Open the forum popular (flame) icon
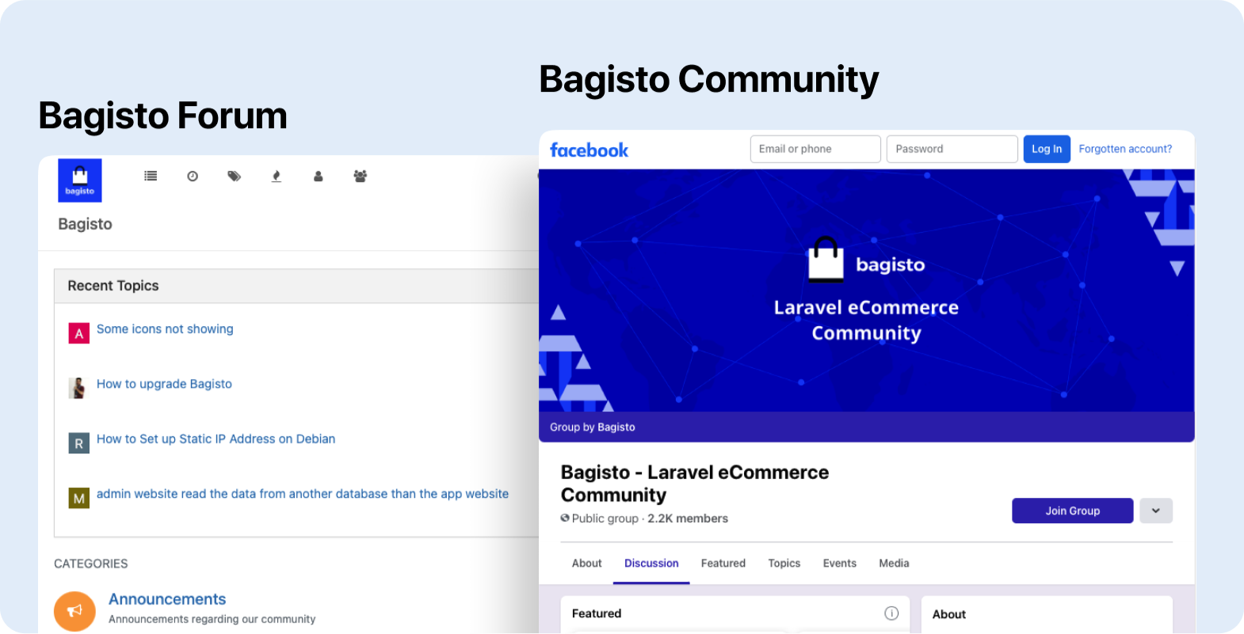Viewport: 1244px width, 634px height. pos(276,176)
